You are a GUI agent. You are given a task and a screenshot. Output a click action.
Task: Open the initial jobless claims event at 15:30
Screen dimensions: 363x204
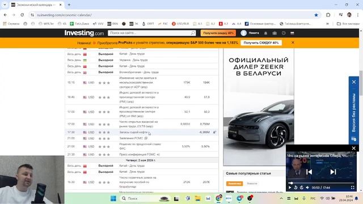pos(138,182)
